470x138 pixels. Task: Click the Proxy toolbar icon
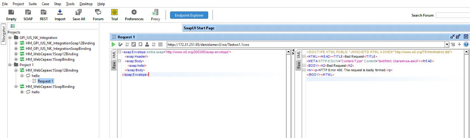pos(155,12)
